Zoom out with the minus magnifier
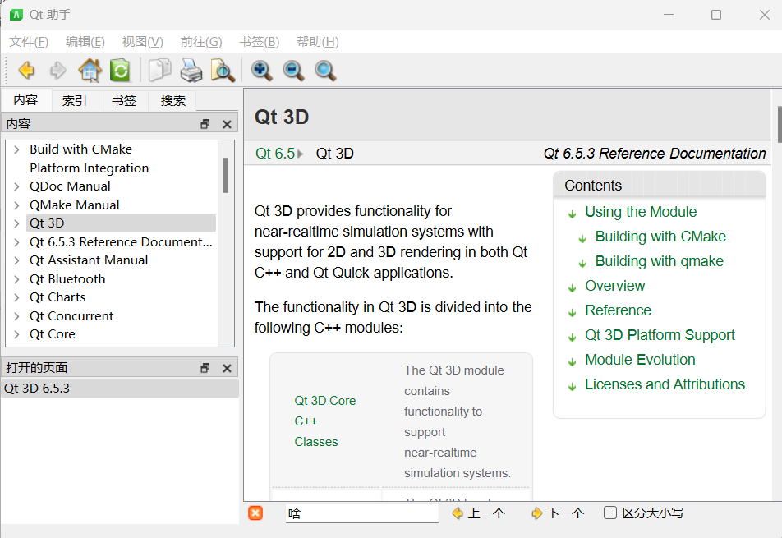Screen dimensions: 782x538 coord(294,71)
